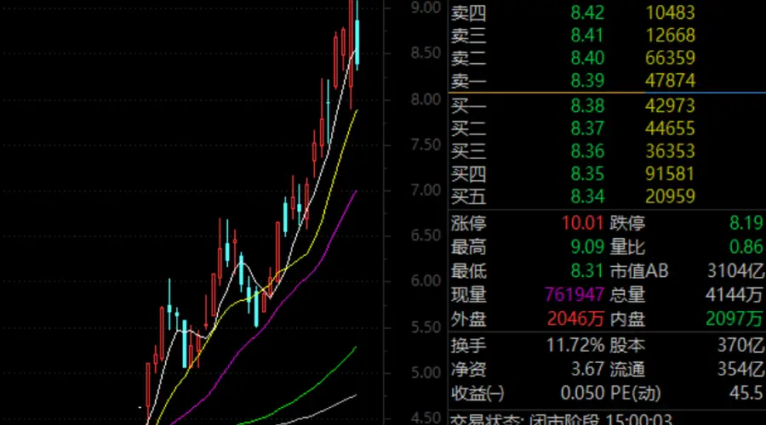Select sell-four volume 10483
The width and height of the screenshot is (766, 425).
671,13
